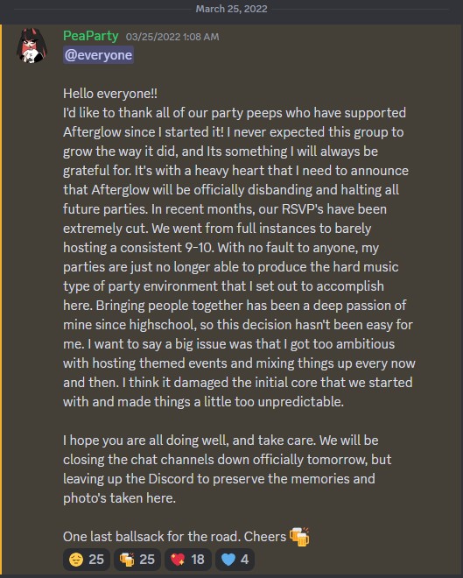
Task: Click the "I hope you are all" paragraph
Action: click(227, 469)
